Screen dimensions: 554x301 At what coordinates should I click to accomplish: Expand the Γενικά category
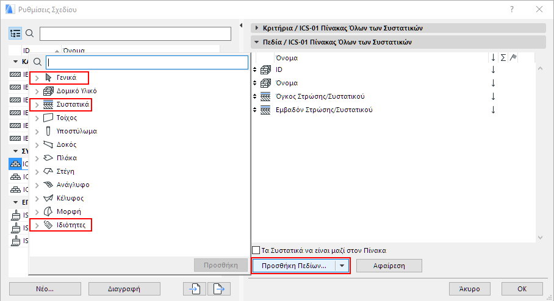pos(37,78)
